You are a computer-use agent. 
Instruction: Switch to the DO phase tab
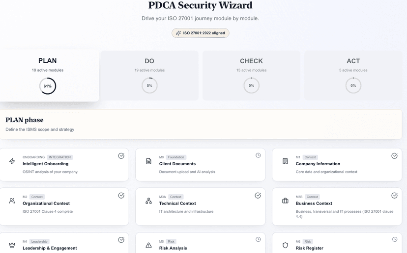point(149,76)
